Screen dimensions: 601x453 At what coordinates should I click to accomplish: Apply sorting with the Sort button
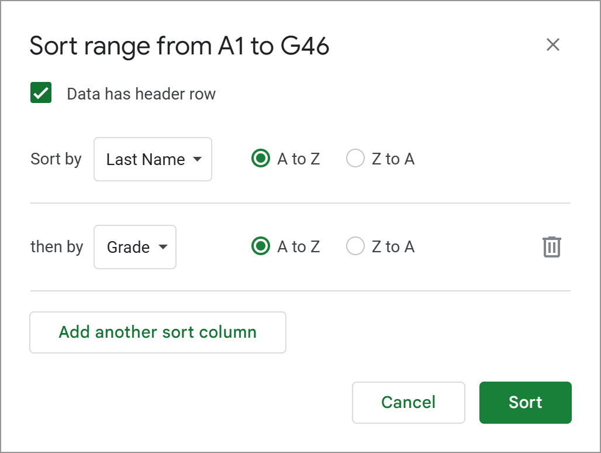(524, 402)
